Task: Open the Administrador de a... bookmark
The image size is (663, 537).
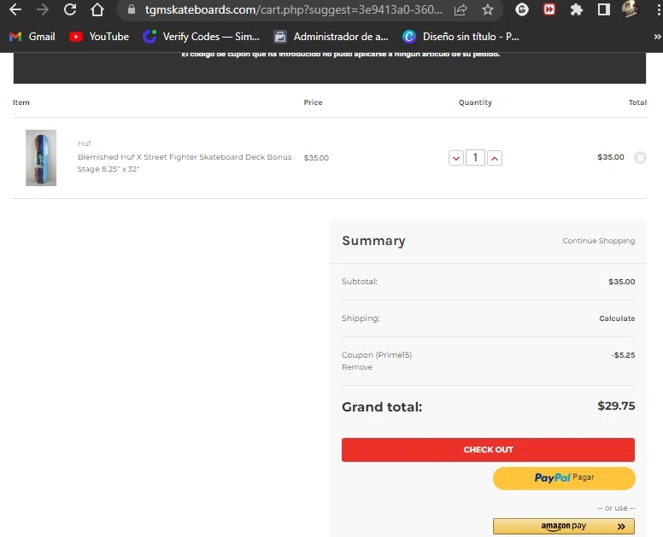Action: coord(331,37)
